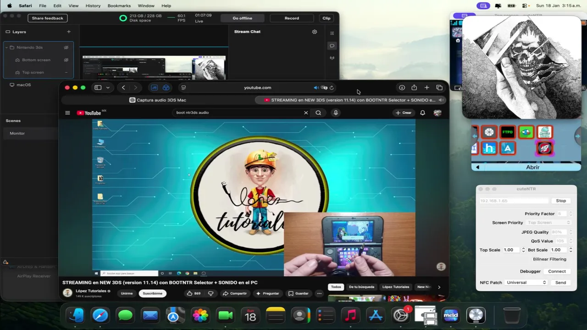Open the NFC Patch Universal dropdown
Screen dimensions: 587x330
526,283
